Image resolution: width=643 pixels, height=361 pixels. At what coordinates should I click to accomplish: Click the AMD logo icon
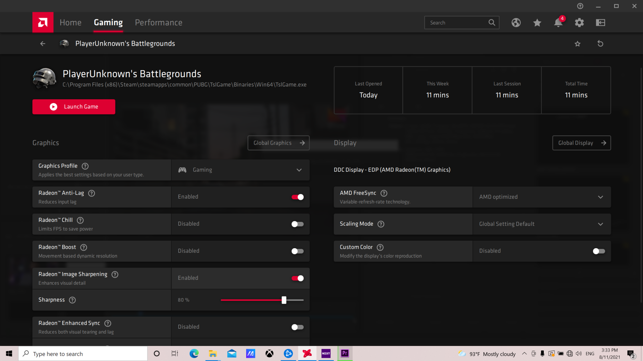tap(43, 22)
